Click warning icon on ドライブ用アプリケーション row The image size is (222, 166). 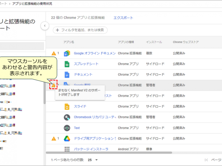coord(54,139)
